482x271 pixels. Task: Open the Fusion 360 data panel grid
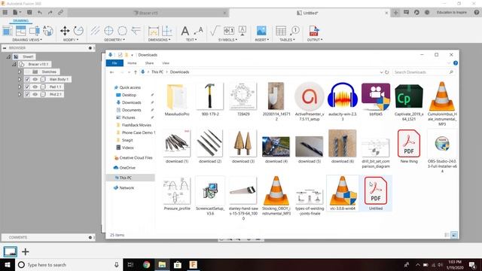click(5, 12)
